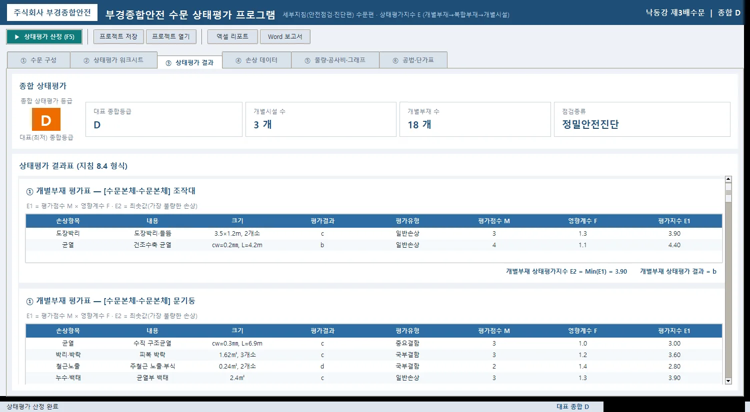Click the 1.62㎡, 3개소 size cell
The image size is (750, 412).
(x=237, y=355)
